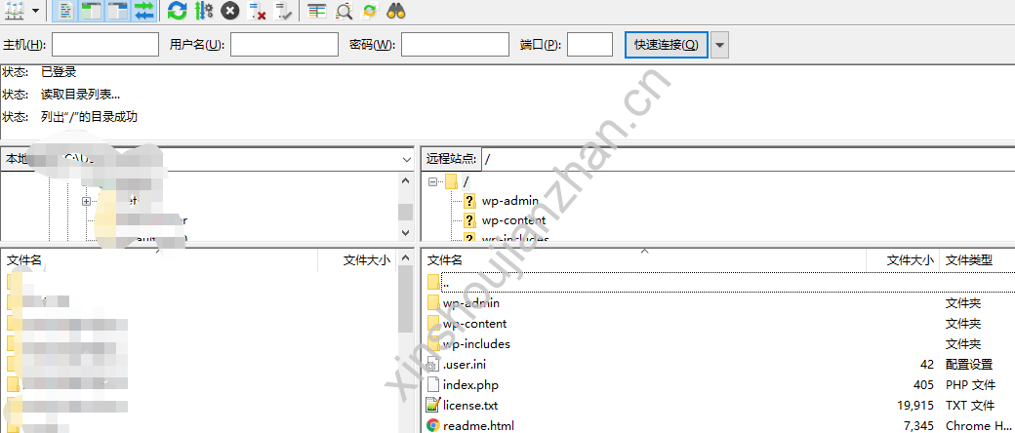The height and width of the screenshot is (433, 1015).
Task: Click the readme.html Chrome icon
Action: [433, 425]
